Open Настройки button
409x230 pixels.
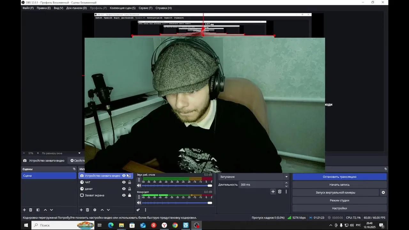click(x=339, y=208)
